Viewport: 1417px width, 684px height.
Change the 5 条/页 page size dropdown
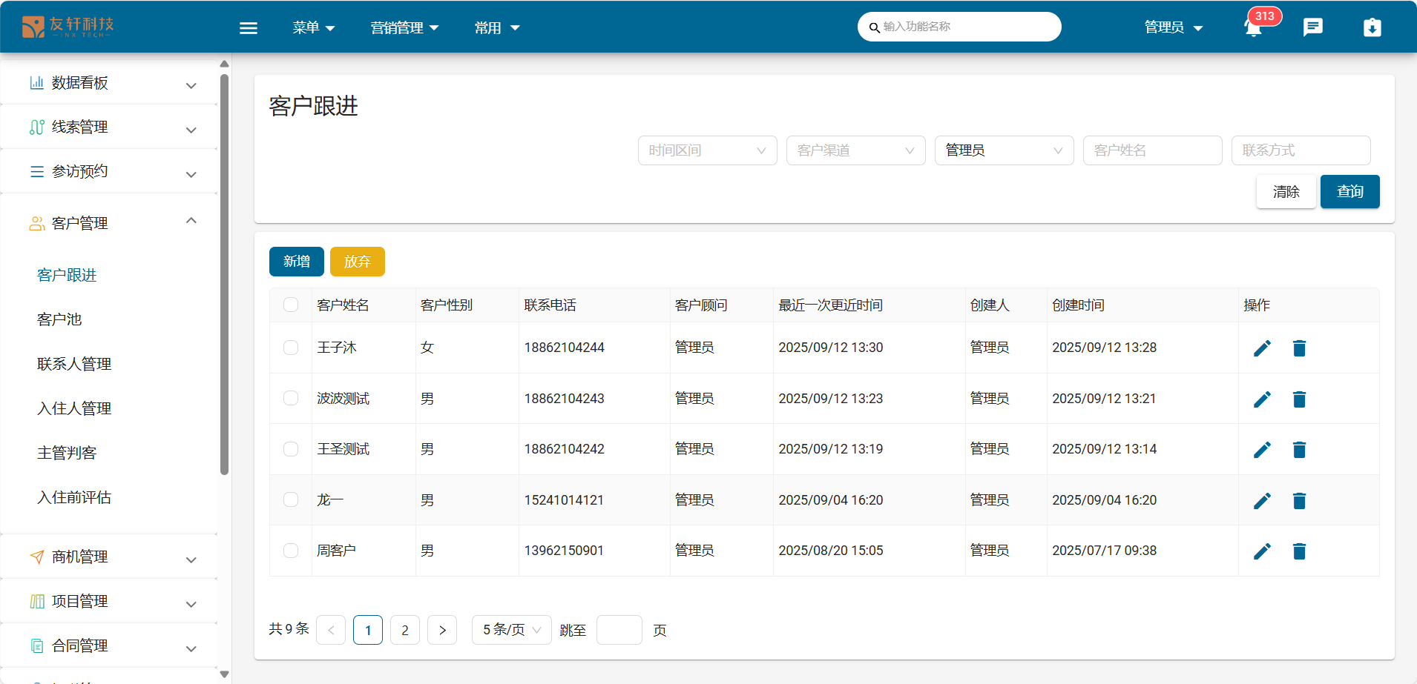coord(511,630)
